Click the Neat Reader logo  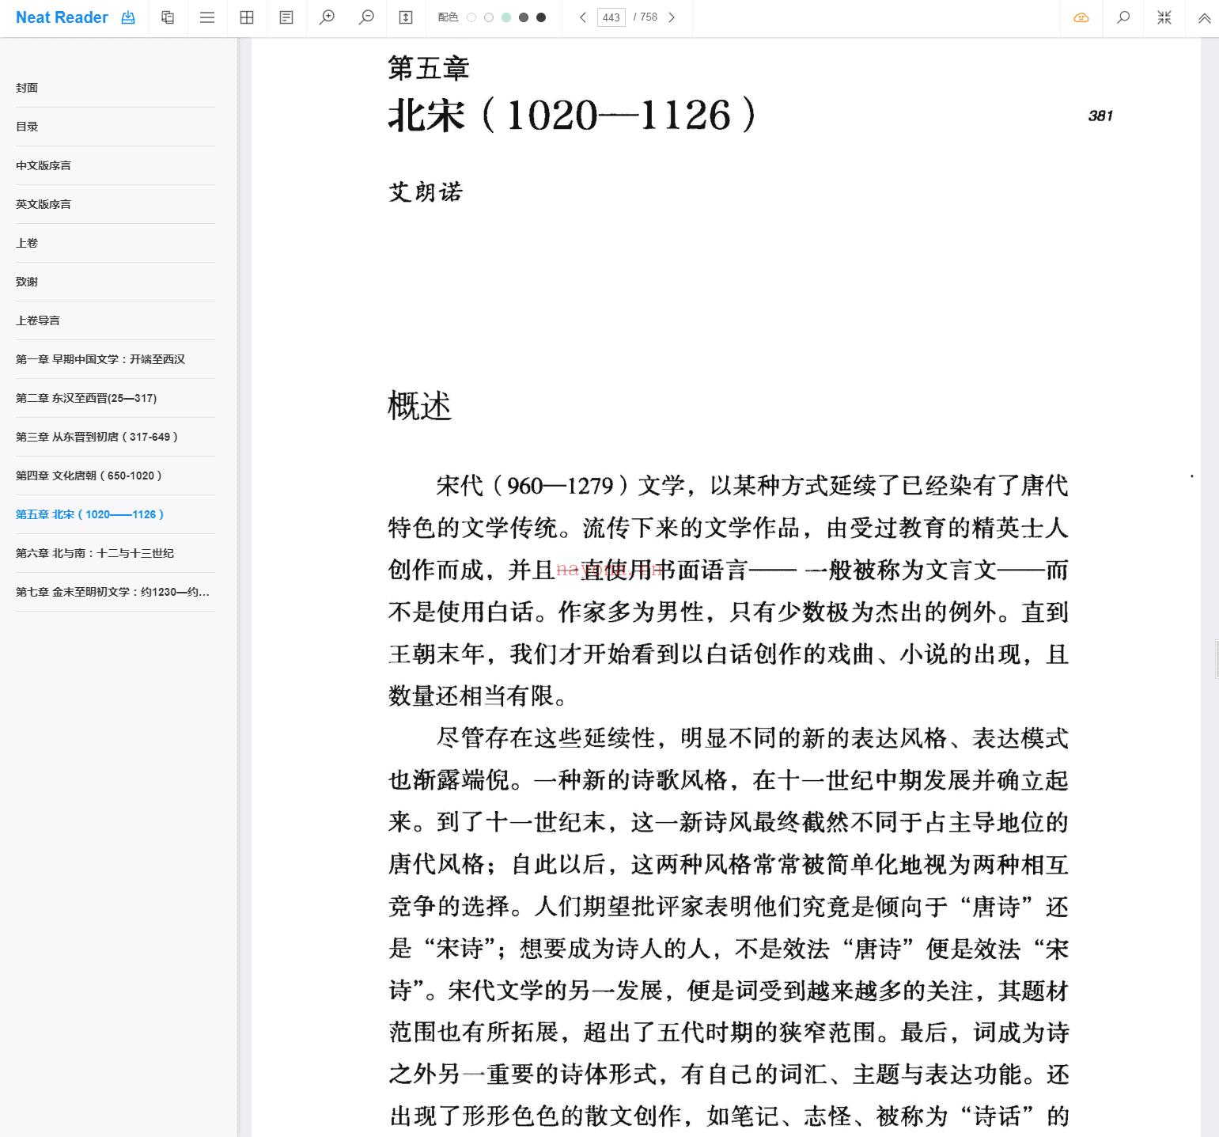[62, 17]
